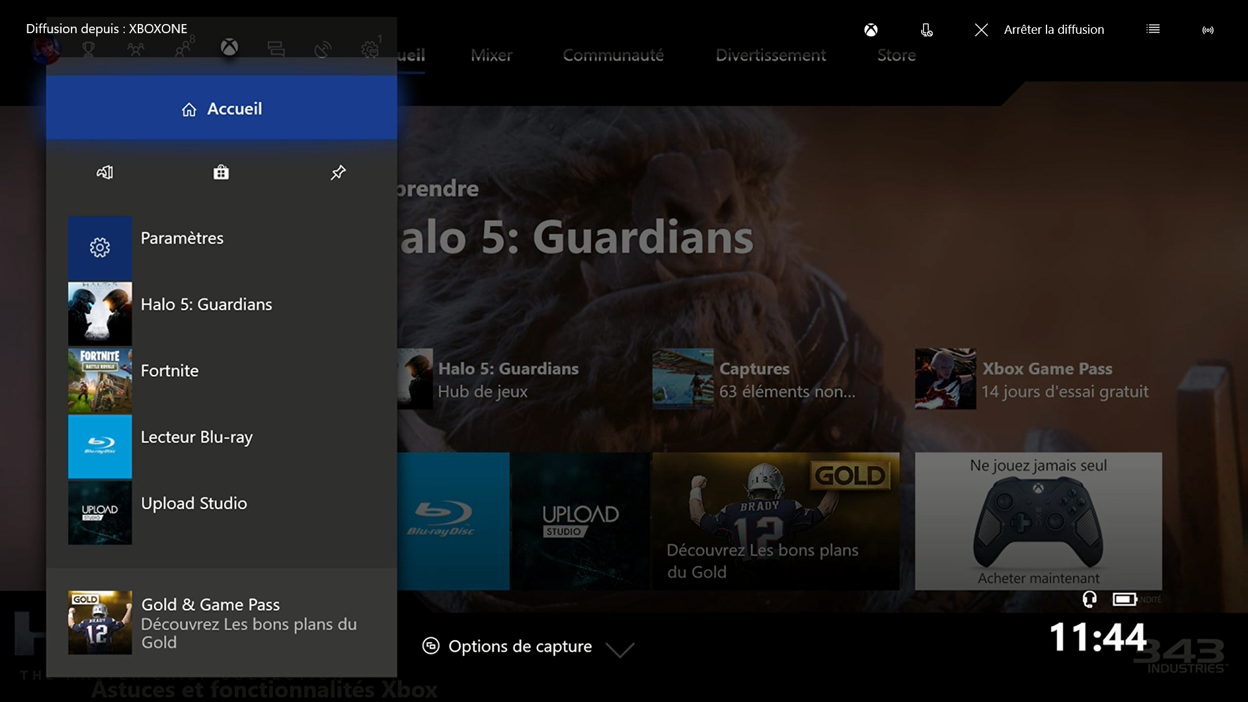Click the pin icon under Accueil
Viewport: 1248px width, 702px height.
pyautogui.click(x=338, y=172)
